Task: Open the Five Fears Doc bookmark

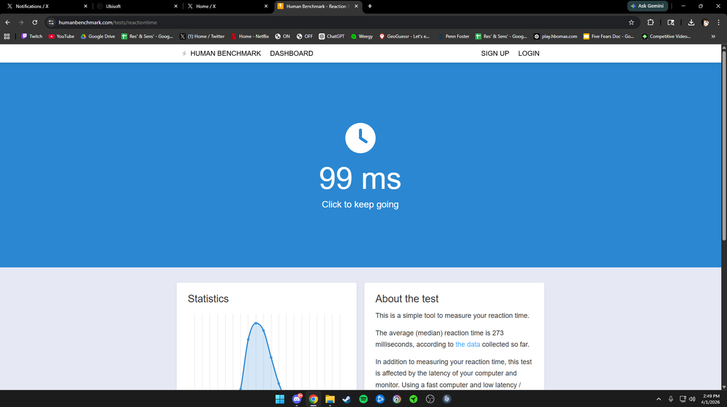Action: (608, 36)
